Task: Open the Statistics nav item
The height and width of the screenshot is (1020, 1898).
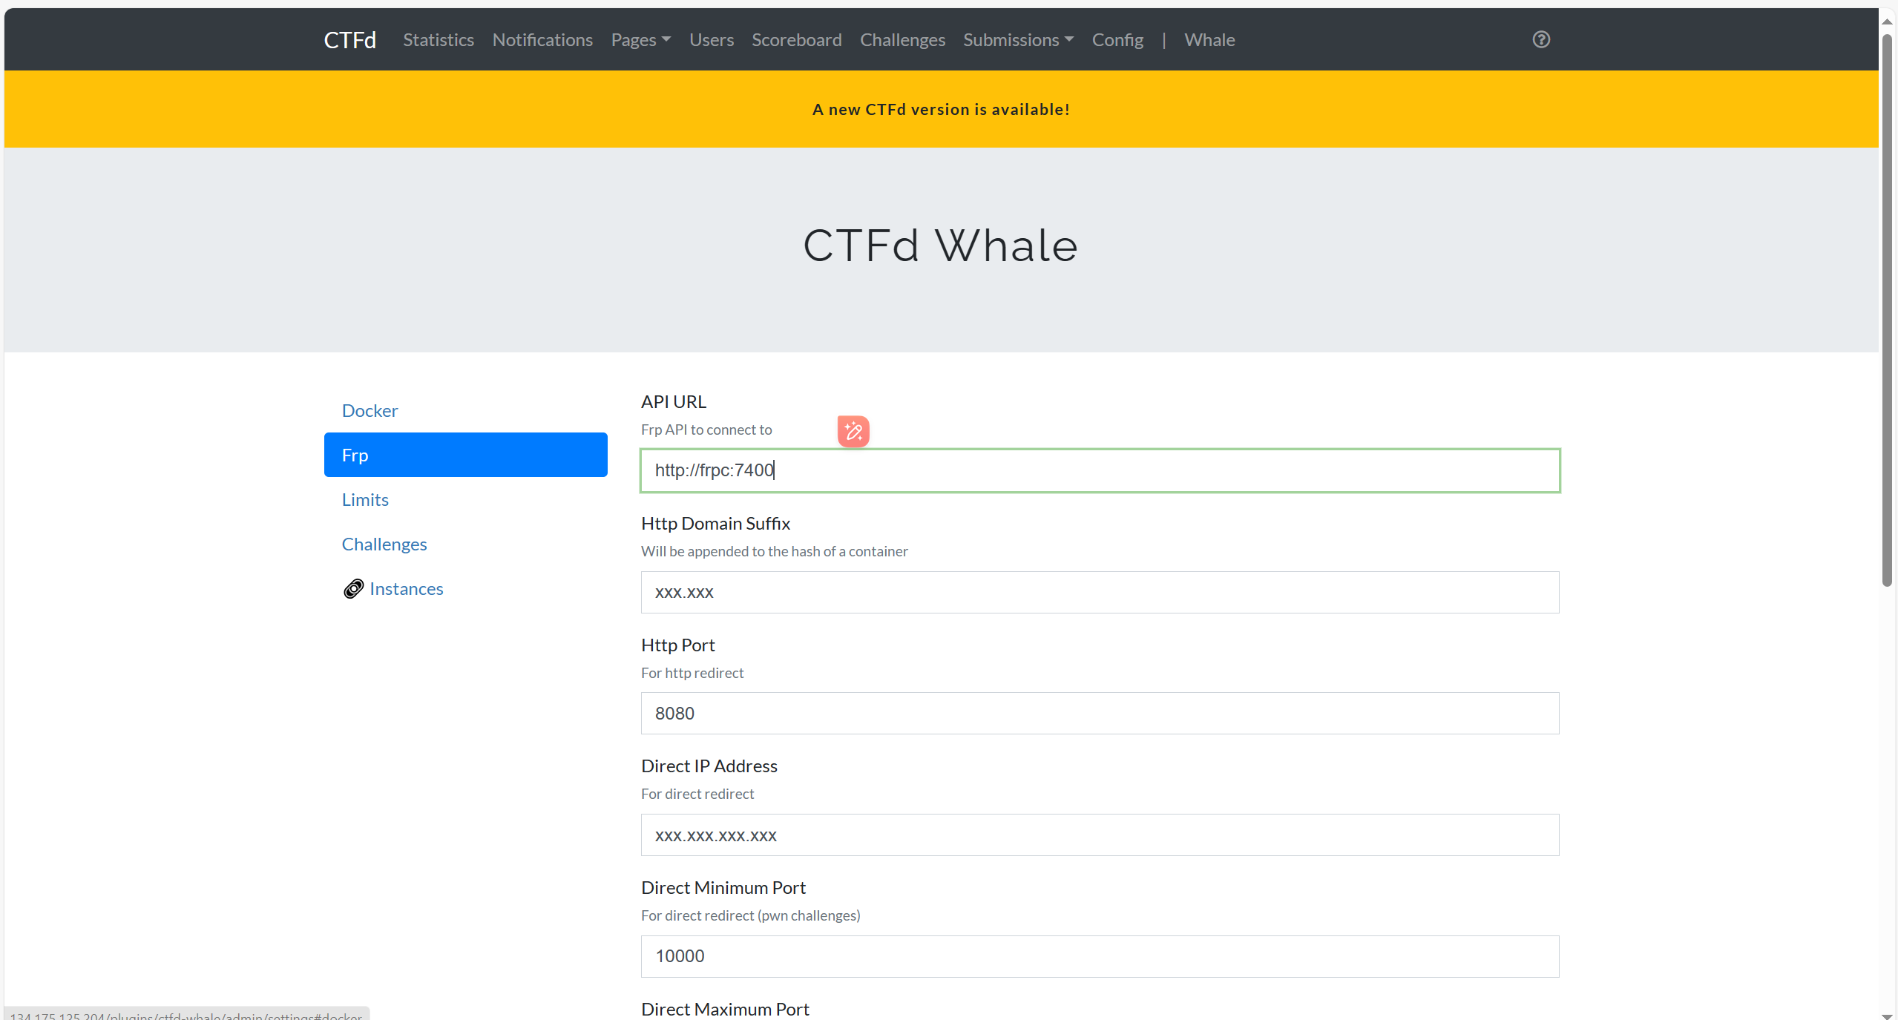Action: [x=438, y=39]
